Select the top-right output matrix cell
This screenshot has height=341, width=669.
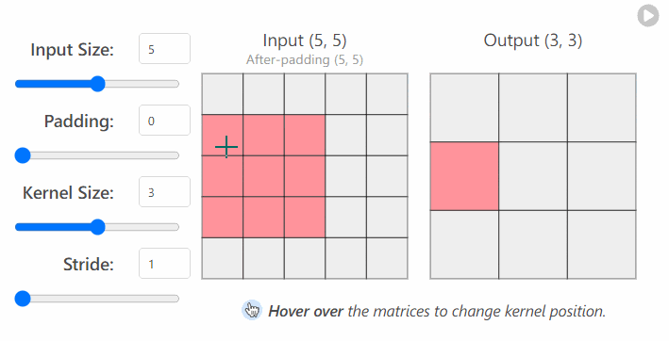click(x=602, y=107)
